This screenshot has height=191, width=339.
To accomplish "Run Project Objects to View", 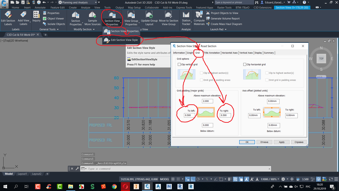I will click(x=222, y=13).
